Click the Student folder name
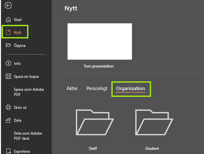Viewport: 204px width, 154px height. pos(152,149)
